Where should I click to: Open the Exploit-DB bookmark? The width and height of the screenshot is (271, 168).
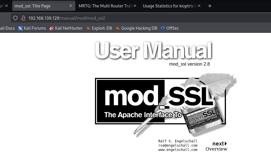[x=99, y=28]
